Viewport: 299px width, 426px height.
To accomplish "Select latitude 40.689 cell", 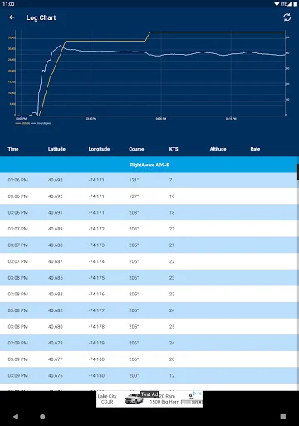I will 56,229.
